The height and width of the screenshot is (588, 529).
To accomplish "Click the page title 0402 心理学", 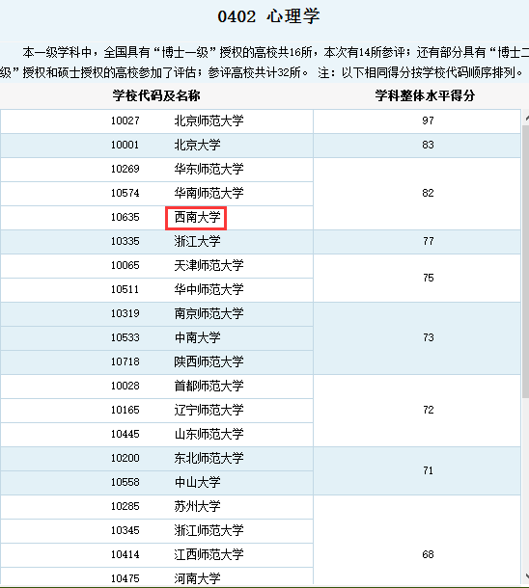I will click(268, 16).
